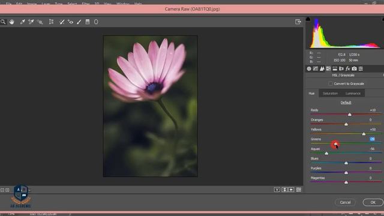Open the Tone Curve panel icon
Viewport: 384px width, 216px height.
[x=316, y=69]
